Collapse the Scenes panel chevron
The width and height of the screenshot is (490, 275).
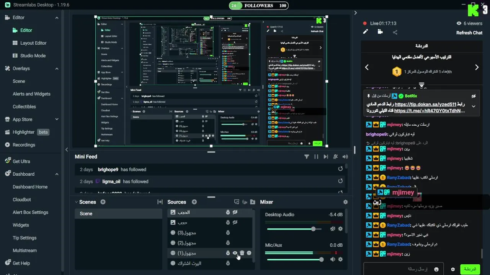tap(76, 202)
